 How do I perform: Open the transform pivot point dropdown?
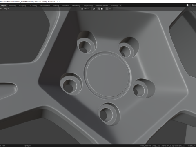(x=95, y=9)
